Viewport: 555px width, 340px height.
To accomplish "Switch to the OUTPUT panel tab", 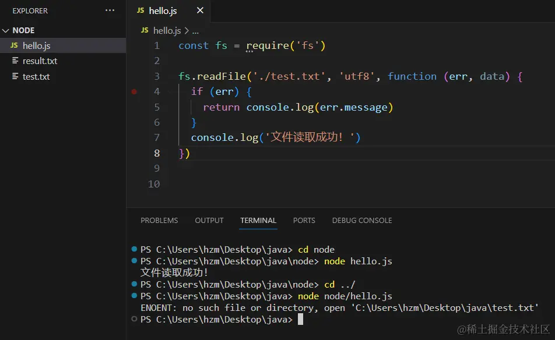I will (209, 221).
